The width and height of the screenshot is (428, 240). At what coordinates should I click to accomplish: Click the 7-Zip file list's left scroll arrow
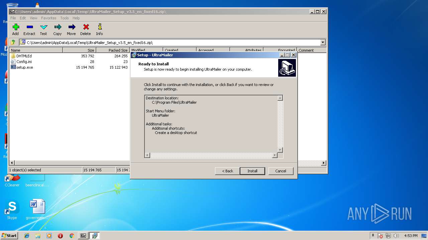[12, 163]
